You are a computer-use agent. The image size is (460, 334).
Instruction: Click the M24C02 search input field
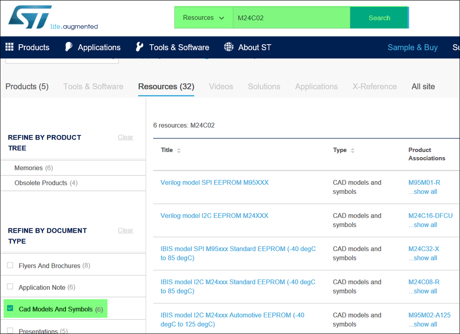coord(292,18)
